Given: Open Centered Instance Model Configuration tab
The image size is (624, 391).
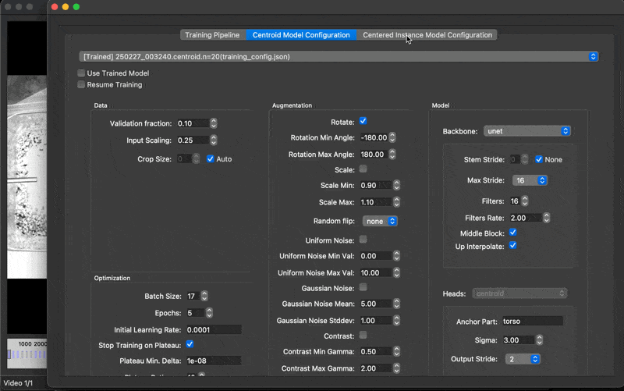Looking at the screenshot, I should tap(427, 35).
